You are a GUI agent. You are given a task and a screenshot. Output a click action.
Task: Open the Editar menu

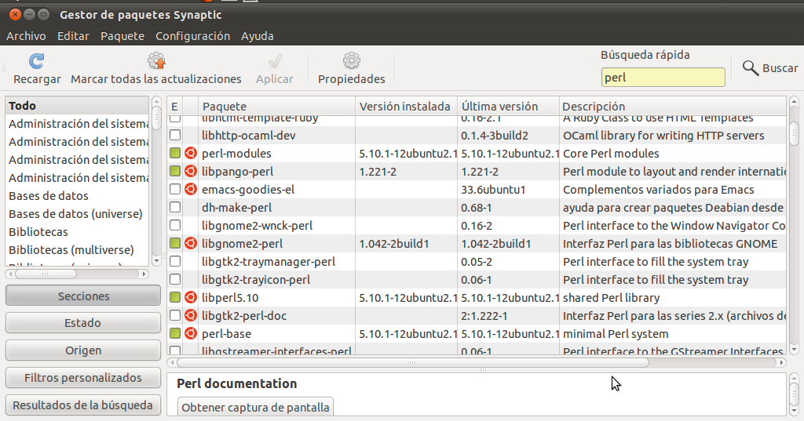pos(73,36)
